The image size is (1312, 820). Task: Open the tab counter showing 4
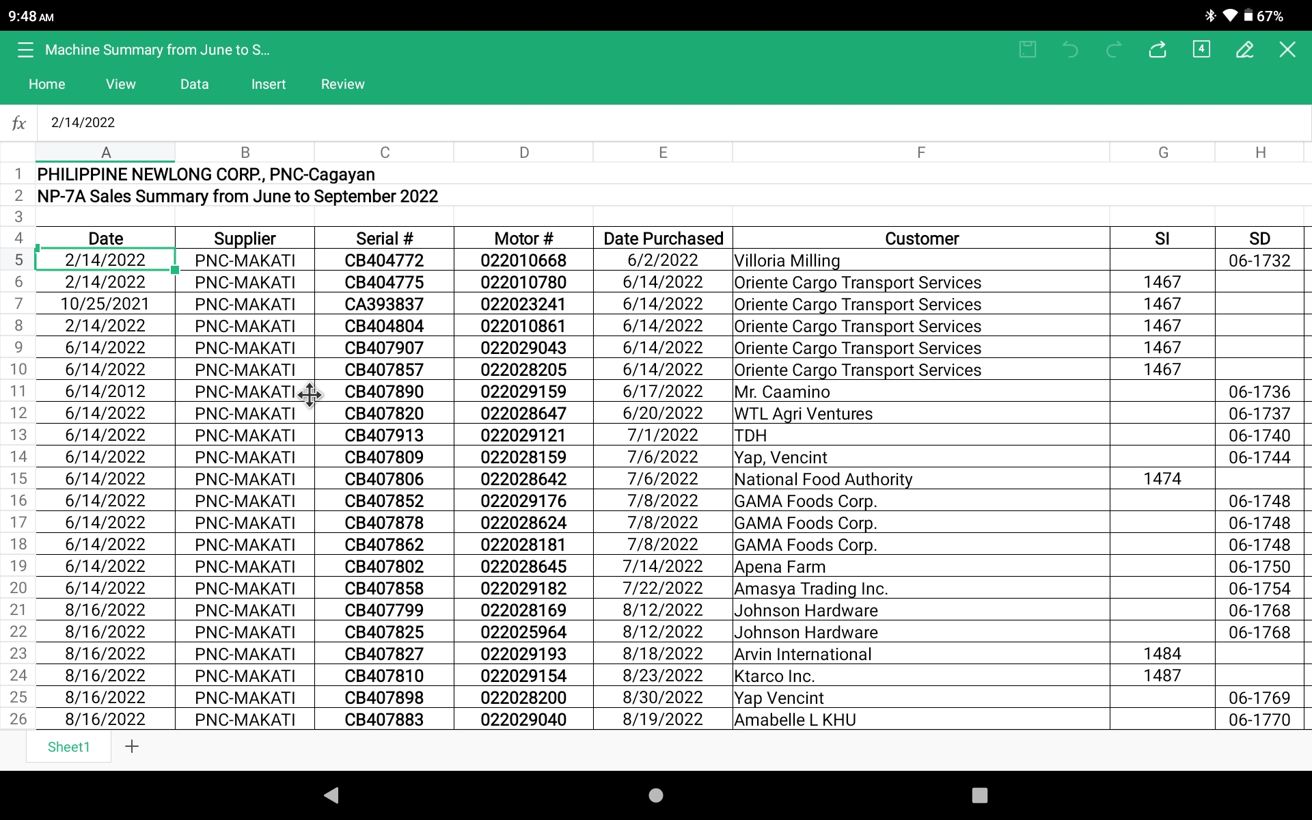(x=1201, y=49)
